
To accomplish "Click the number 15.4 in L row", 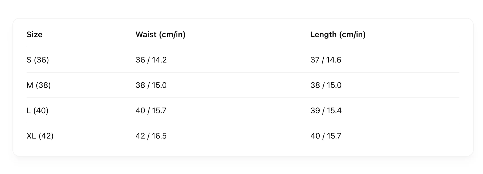I will tap(334, 110).
